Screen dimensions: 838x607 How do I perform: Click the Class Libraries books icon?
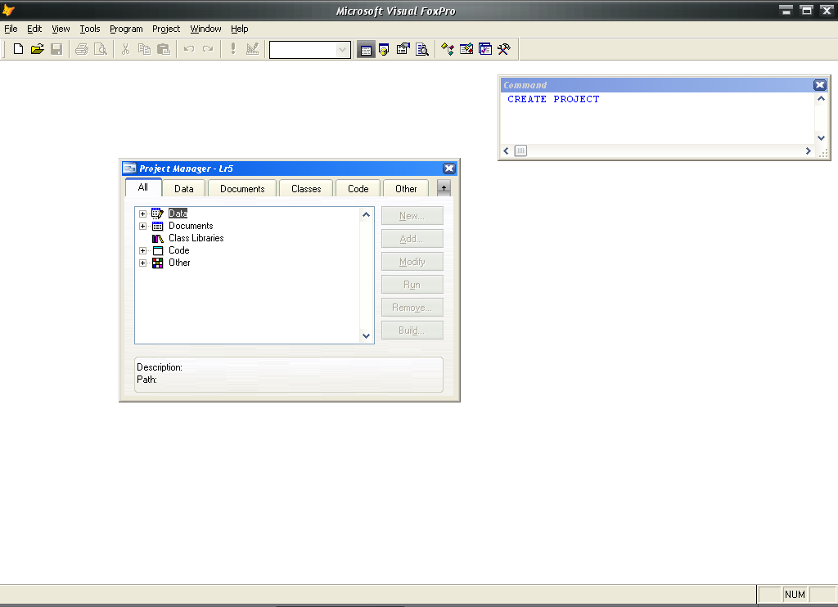click(158, 238)
